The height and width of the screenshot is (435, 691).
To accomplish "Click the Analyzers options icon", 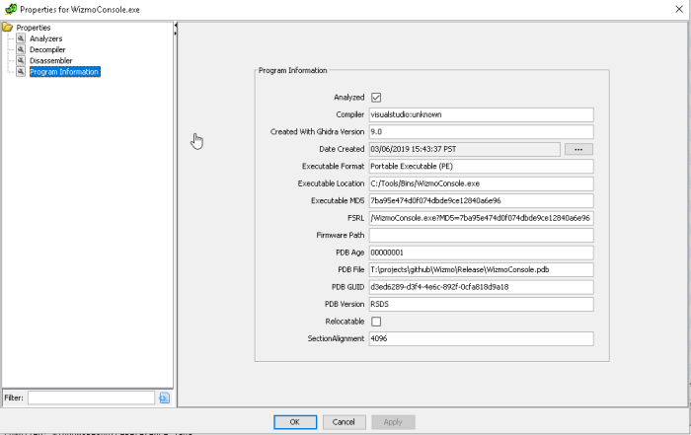I will (21, 38).
